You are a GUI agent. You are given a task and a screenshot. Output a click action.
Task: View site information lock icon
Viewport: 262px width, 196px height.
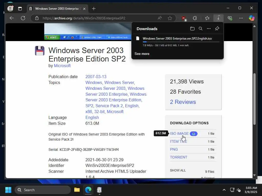(37, 18)
